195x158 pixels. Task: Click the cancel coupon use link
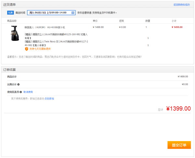click(28, 92)
